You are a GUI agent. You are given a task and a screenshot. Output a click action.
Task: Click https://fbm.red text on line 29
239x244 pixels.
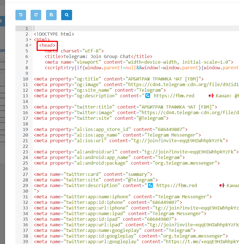click(177, 185)
